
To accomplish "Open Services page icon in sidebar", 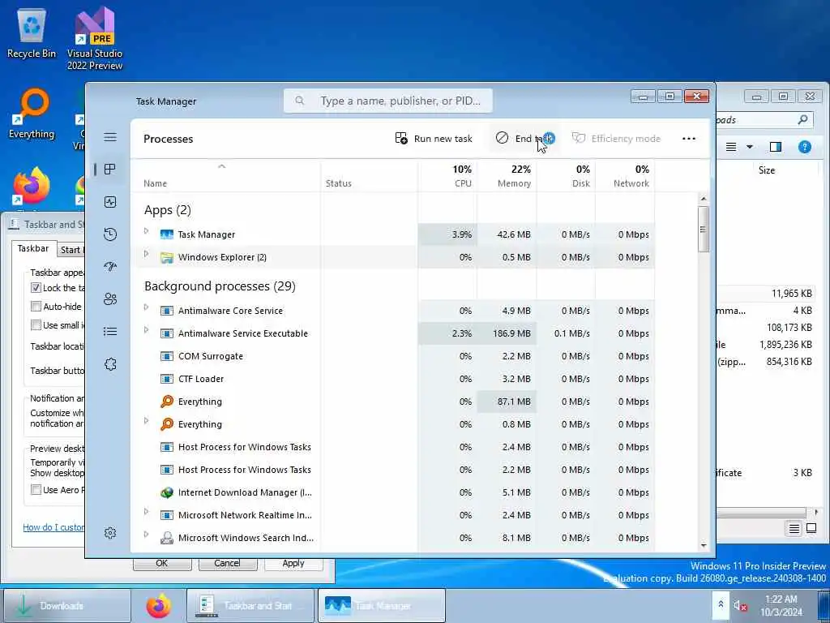I will 110,364.
